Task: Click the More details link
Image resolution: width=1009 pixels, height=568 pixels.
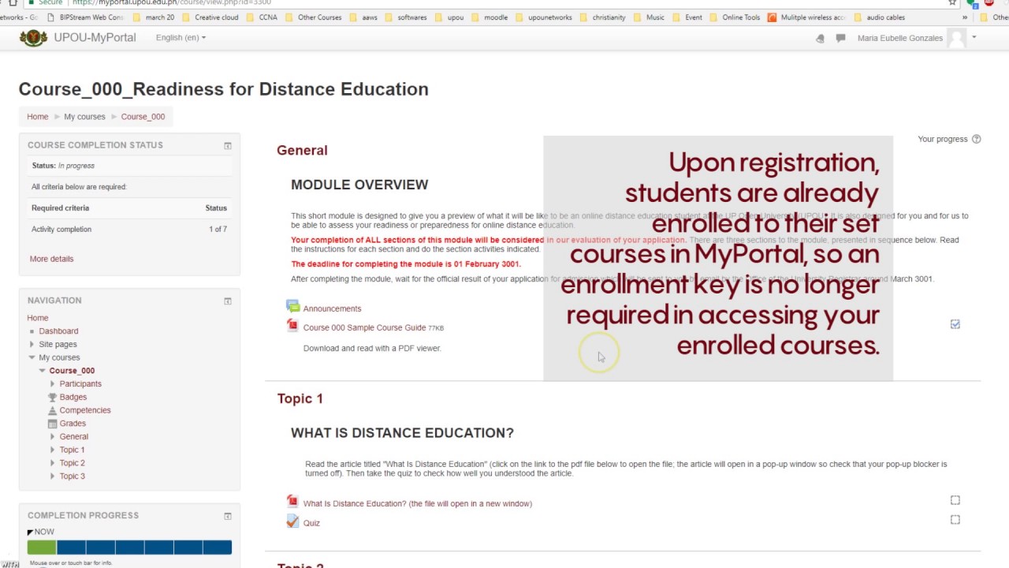Action: 51,259
